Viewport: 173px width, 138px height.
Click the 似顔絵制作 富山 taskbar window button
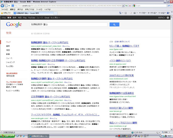click(39, 136)
